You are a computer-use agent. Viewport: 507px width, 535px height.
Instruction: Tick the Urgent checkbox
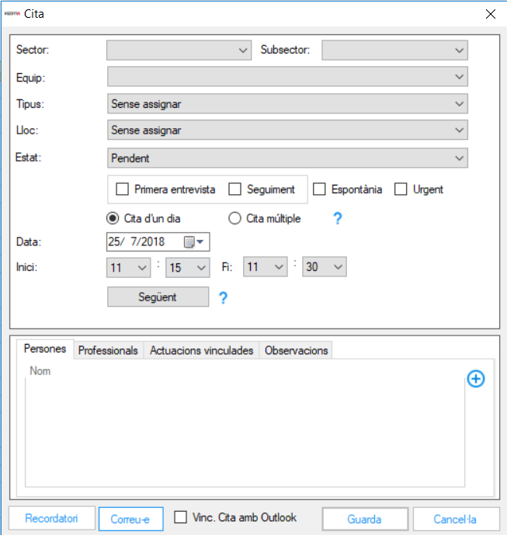coord(401,189)
